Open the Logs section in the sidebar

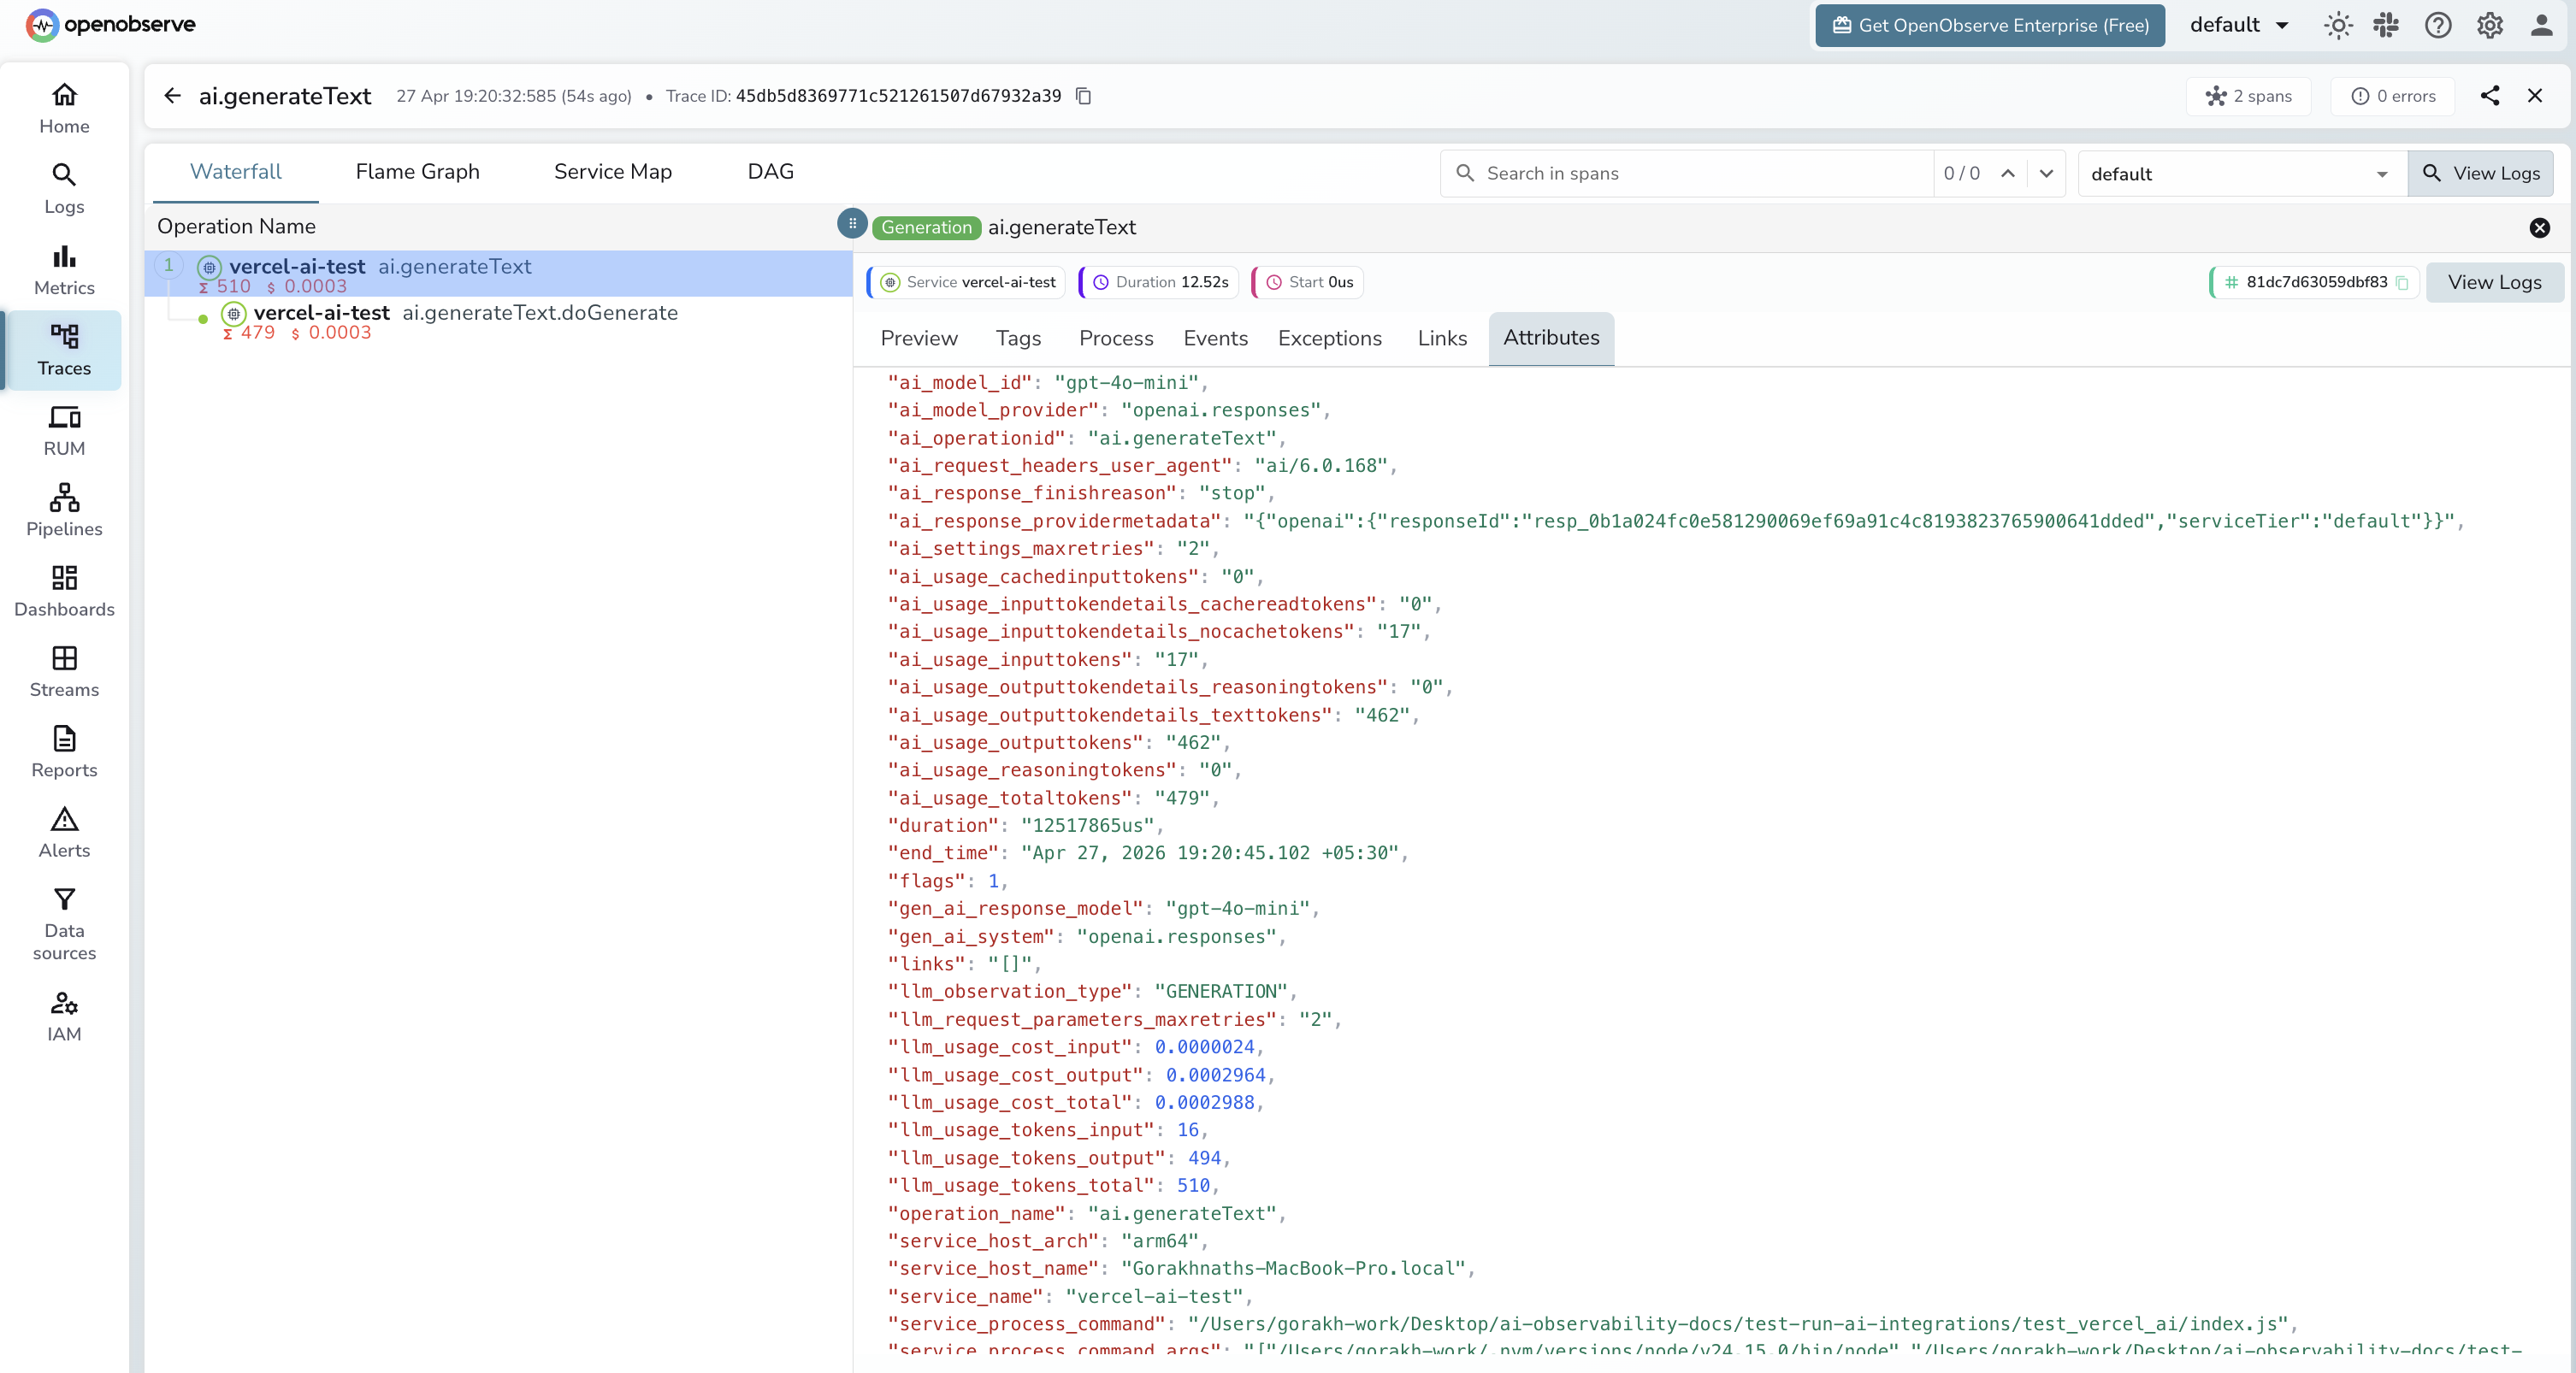pos(63,188)
